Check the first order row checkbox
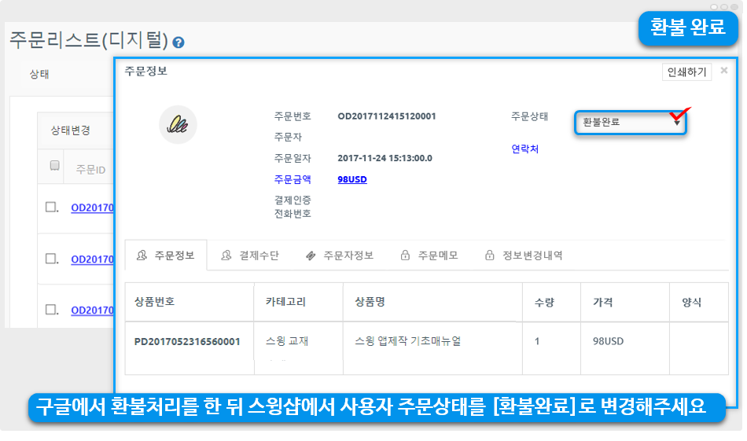The height and width of the screenshot is (441, 747). tap(51, 208)
